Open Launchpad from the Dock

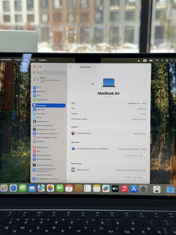4,188
